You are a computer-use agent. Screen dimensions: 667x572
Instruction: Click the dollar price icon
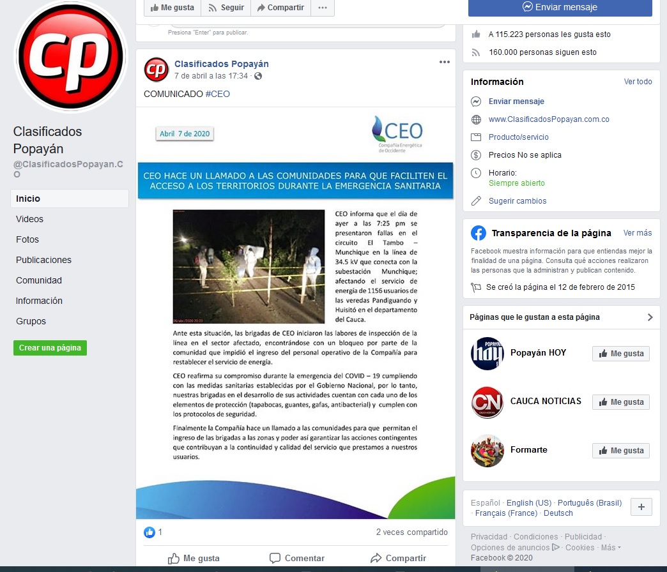point(476,155)
